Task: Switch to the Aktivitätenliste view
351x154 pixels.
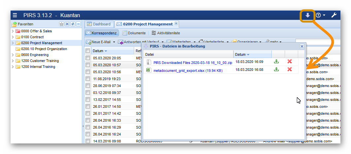Action: tap(166, 33)
